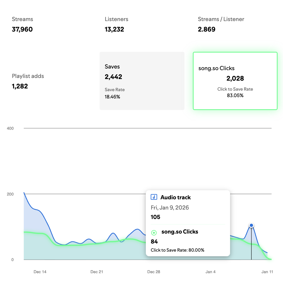Screen dimensions: 283x281
Task: Click the Dec 21 date label
Action: (97, 272)
